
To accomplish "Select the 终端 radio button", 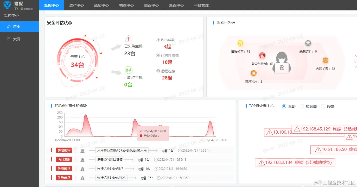I will (x=323, y=106).
